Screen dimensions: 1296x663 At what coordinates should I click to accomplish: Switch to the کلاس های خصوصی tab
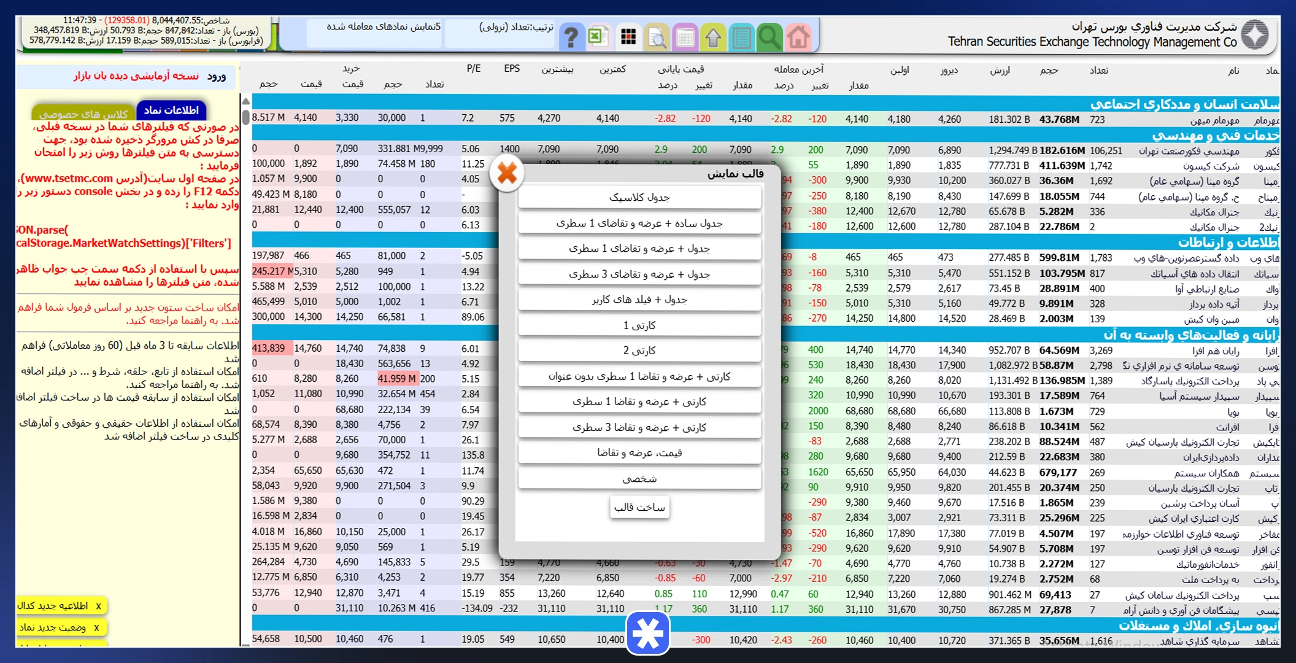pos(83,113)
